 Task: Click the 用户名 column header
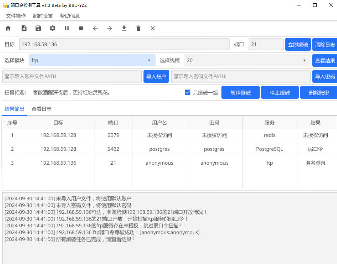coord(159,123)
